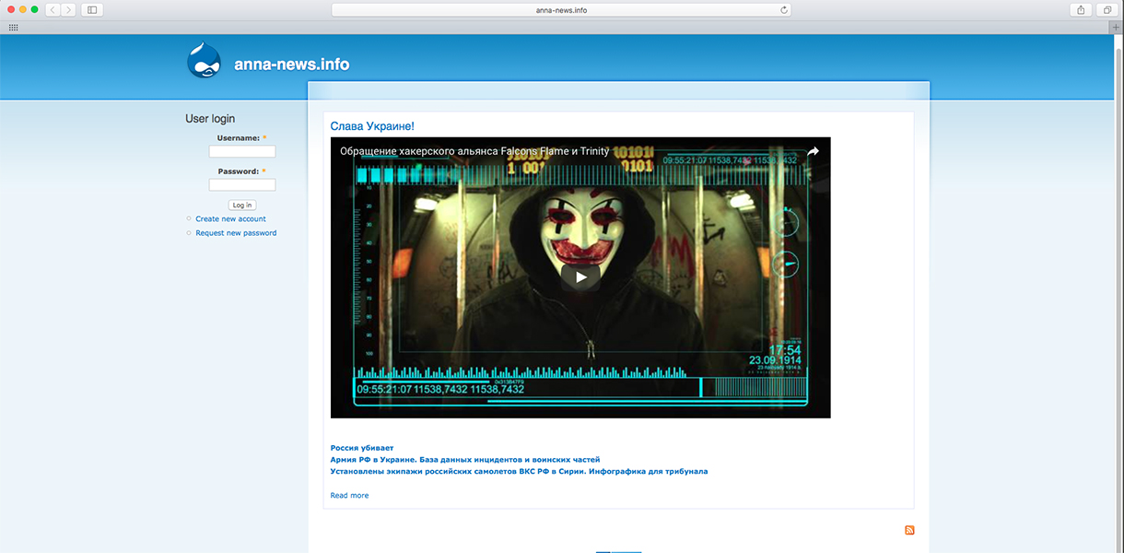Click the Drupal droplet logo
1124x553 pixels.
(x=205, y=62)
